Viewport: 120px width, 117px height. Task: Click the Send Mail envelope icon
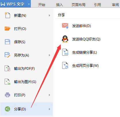[65, 26]
